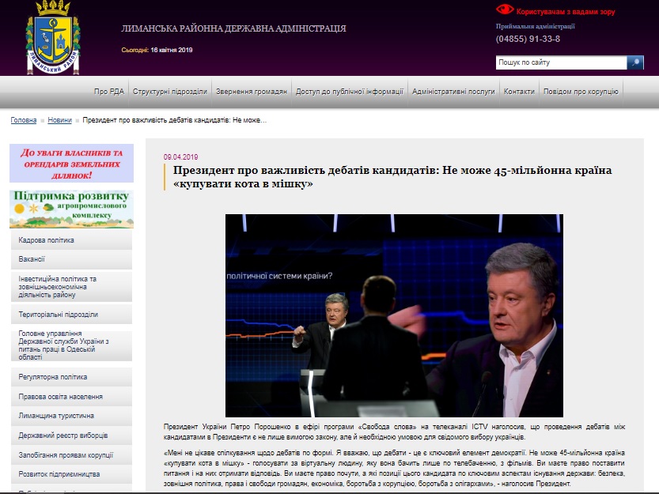Click the Lyman district coat of arms logo
Image resolution: width=659 pixels, height=494 pixels.
pyautogui.click(x=52, y=36)
